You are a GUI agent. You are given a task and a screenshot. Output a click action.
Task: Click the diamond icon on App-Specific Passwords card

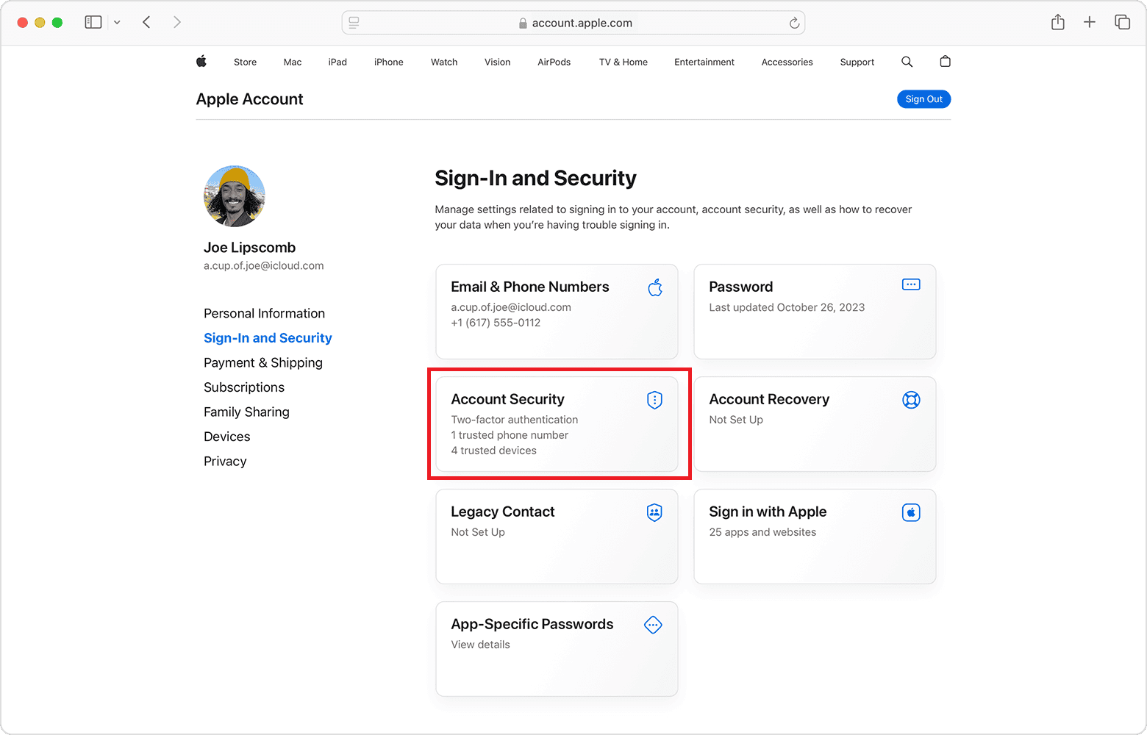(x=653, y=625)
